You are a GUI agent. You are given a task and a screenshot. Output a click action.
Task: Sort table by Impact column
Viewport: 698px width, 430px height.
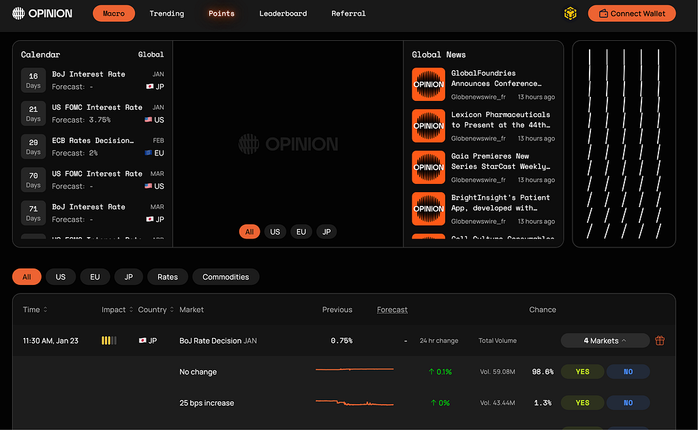(x=117, y=309)
